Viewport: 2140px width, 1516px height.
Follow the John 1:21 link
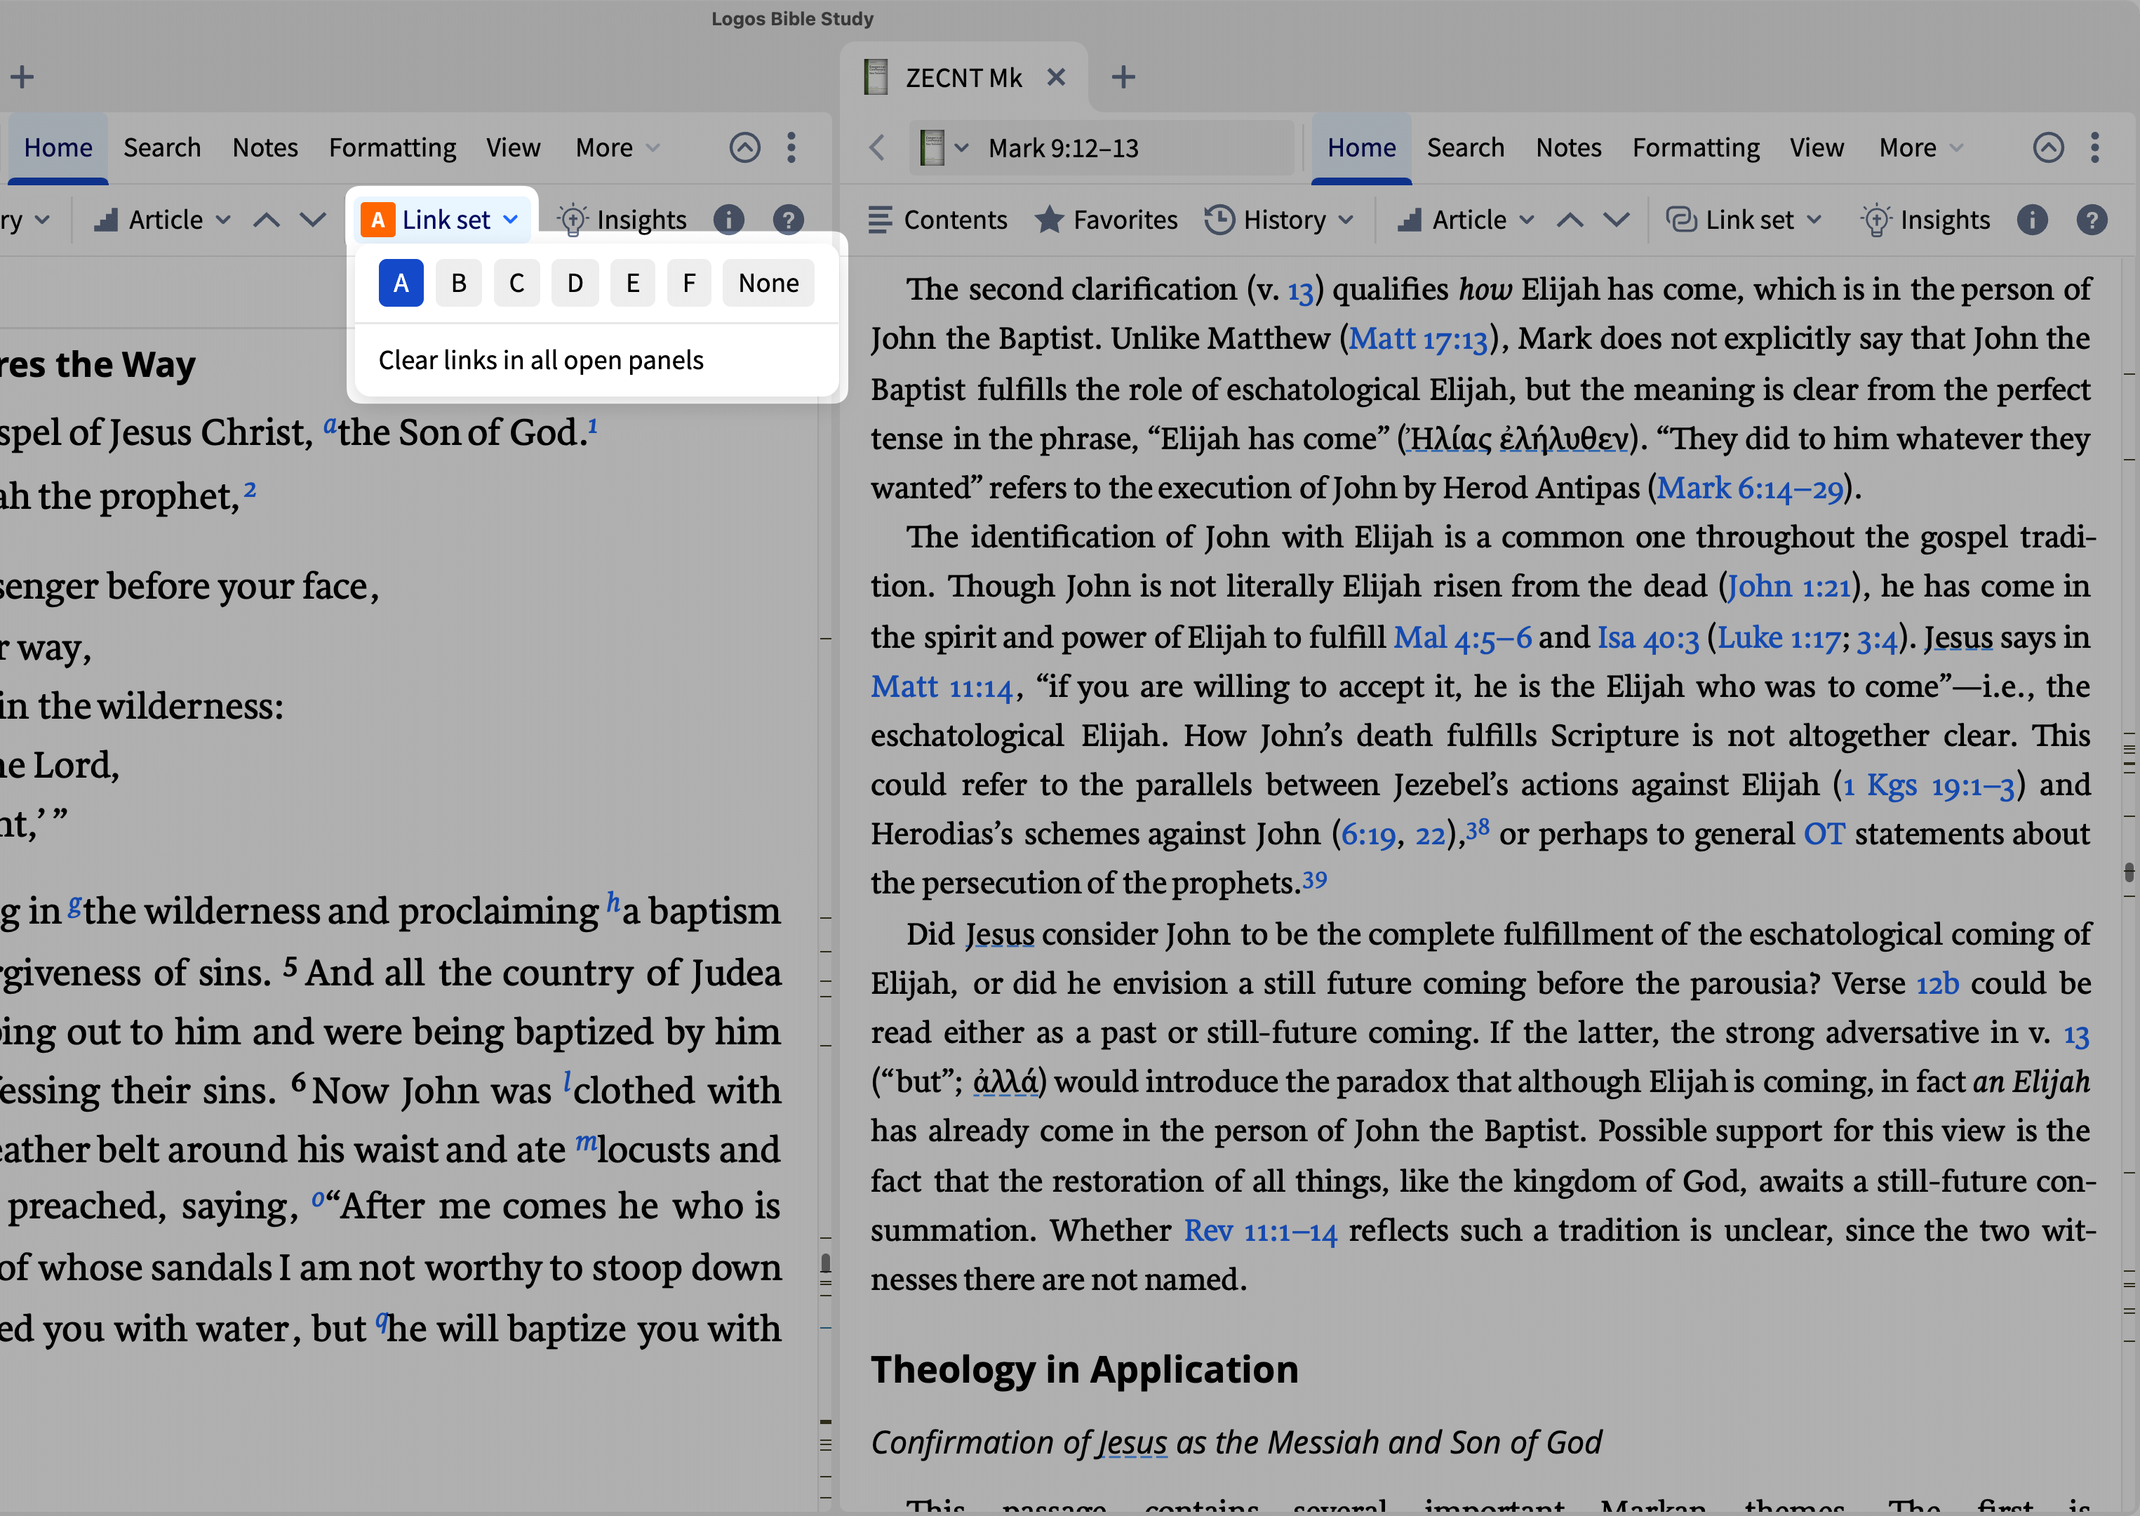1789,586
